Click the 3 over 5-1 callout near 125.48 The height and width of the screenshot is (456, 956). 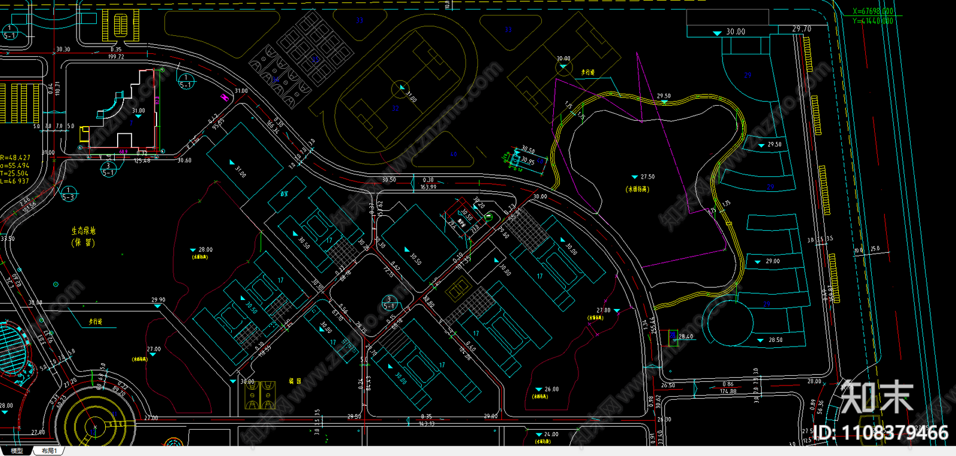108,169
